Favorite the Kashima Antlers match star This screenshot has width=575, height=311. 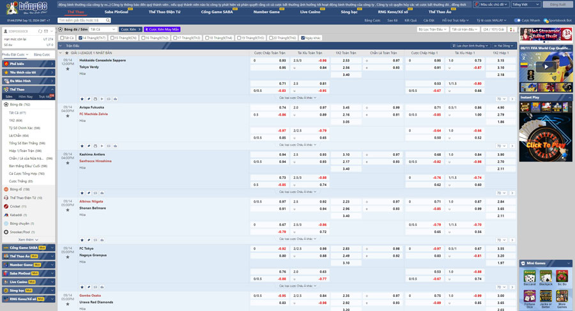tap(68, 163)
